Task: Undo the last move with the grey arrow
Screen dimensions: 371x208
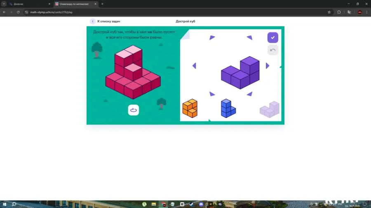Action: coord(273,50)
